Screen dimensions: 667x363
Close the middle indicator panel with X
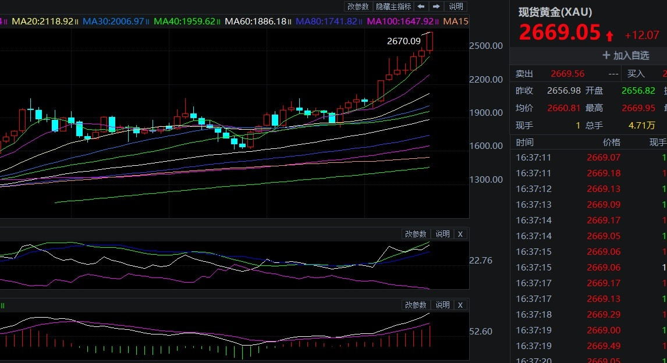pos(460,234)
